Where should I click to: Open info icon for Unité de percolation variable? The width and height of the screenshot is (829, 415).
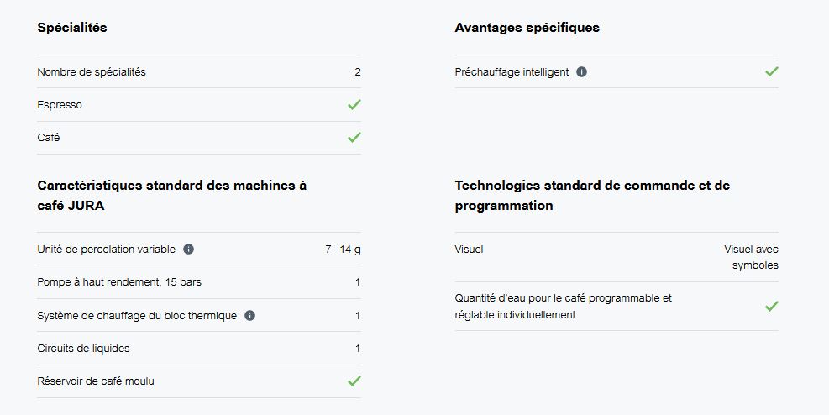[x=188, y=249]
